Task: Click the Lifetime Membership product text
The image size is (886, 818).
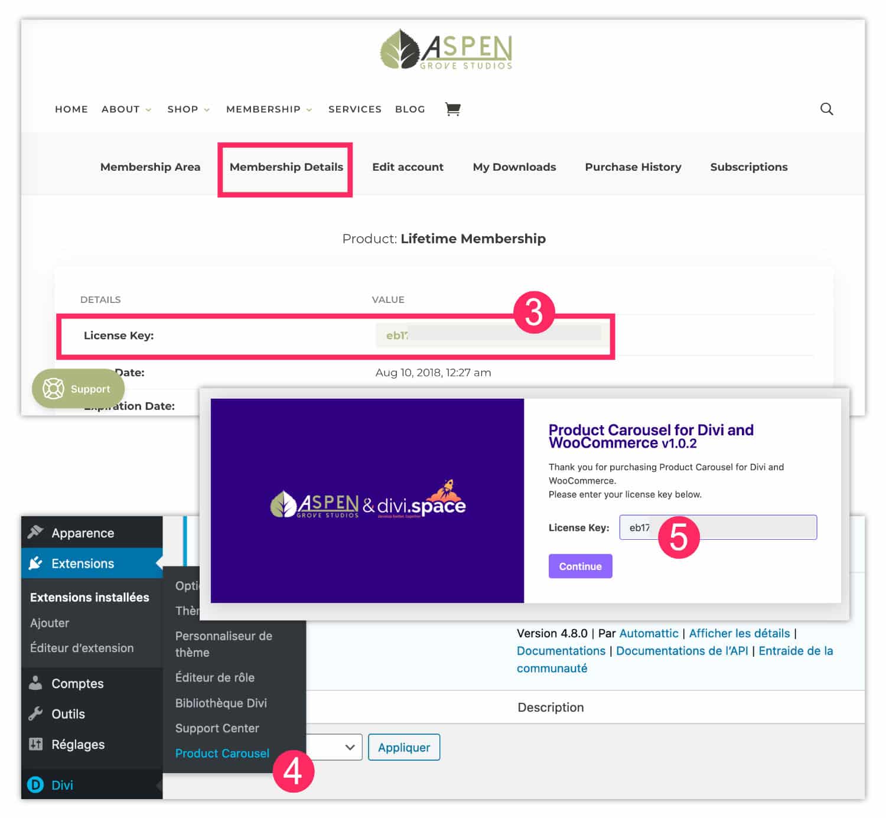Action: coord(473,239)
